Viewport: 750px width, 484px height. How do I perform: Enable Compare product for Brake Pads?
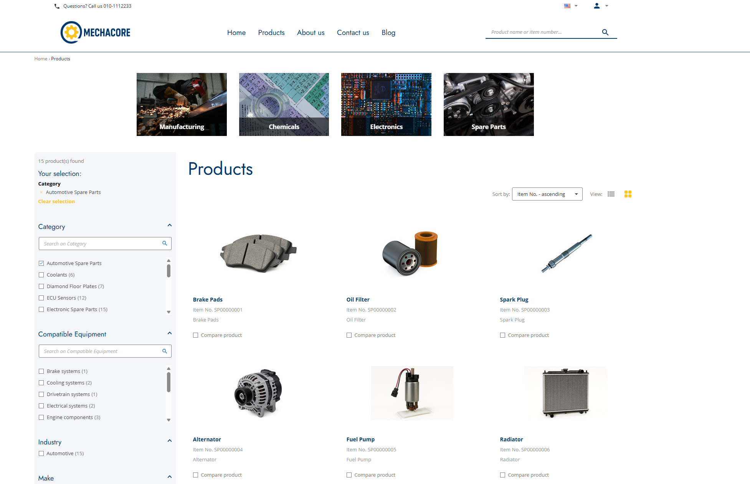pyautogui.click(x=196, y=335)
